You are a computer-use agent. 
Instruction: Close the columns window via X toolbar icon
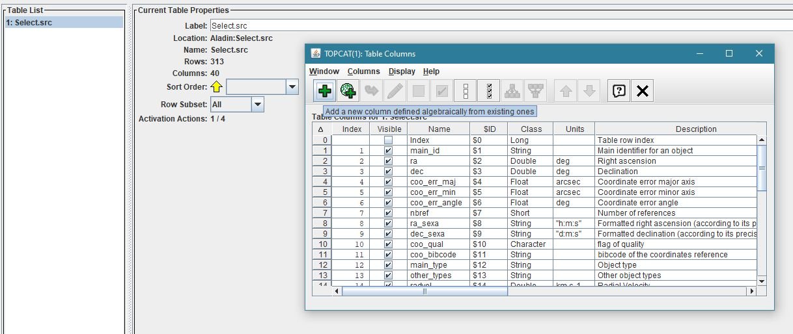pyautogui.click(x=642, y=92)
